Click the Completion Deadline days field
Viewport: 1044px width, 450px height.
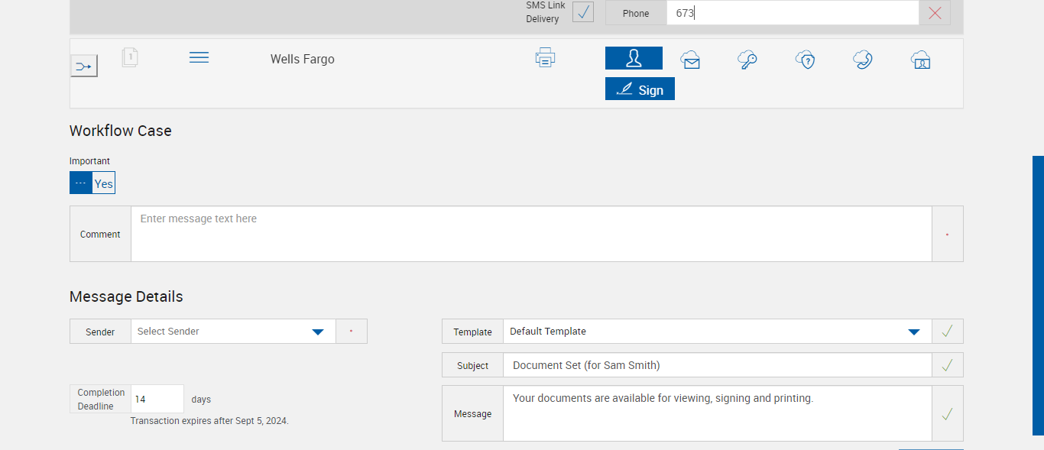click(157, 399)
